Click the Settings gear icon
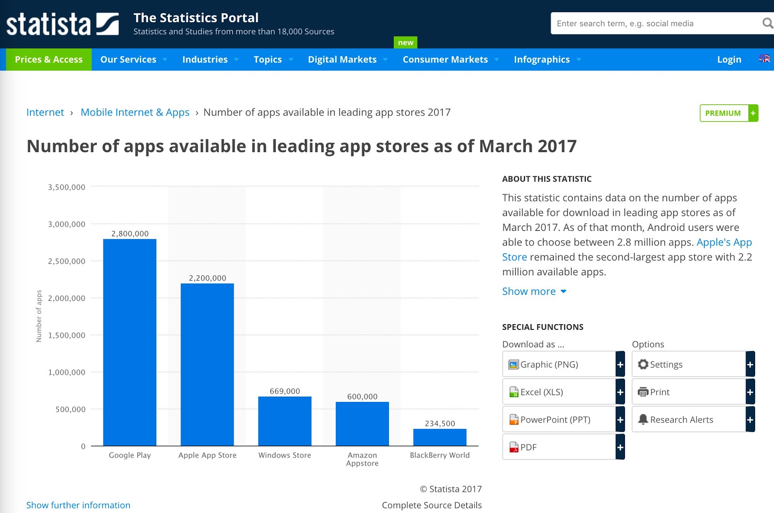 tap(643, 365)
